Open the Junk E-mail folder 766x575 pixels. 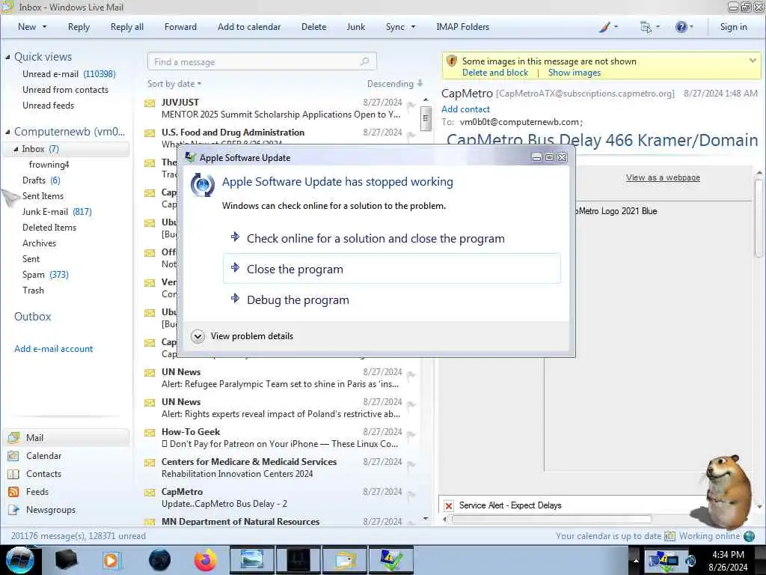coord(57,212)
